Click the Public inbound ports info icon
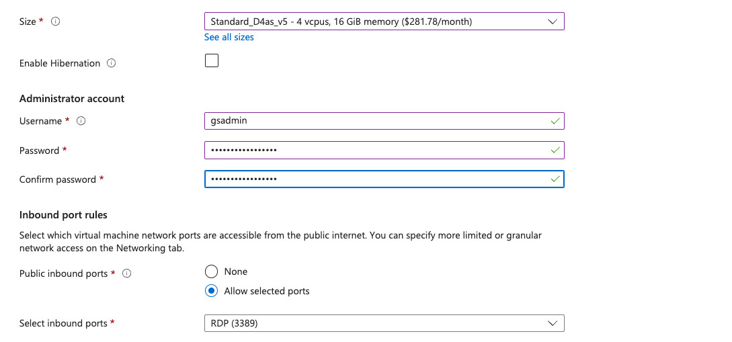This screenshot has width=732, height=342. pos(127,273)
